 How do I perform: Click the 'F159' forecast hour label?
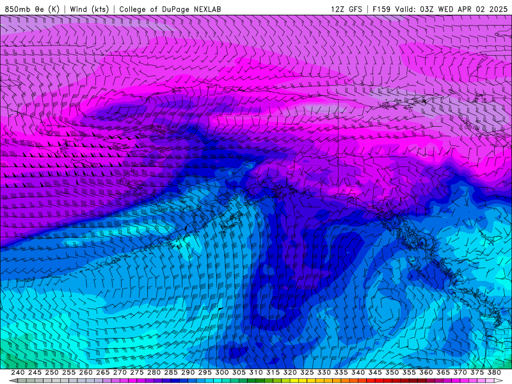(x=381, y=10)
